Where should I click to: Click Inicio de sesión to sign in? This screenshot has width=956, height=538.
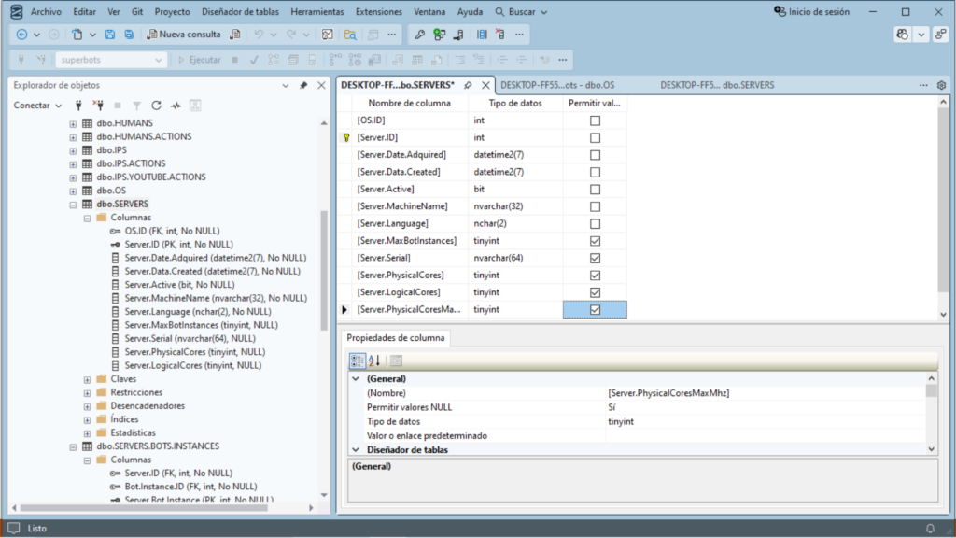[812, 12]
